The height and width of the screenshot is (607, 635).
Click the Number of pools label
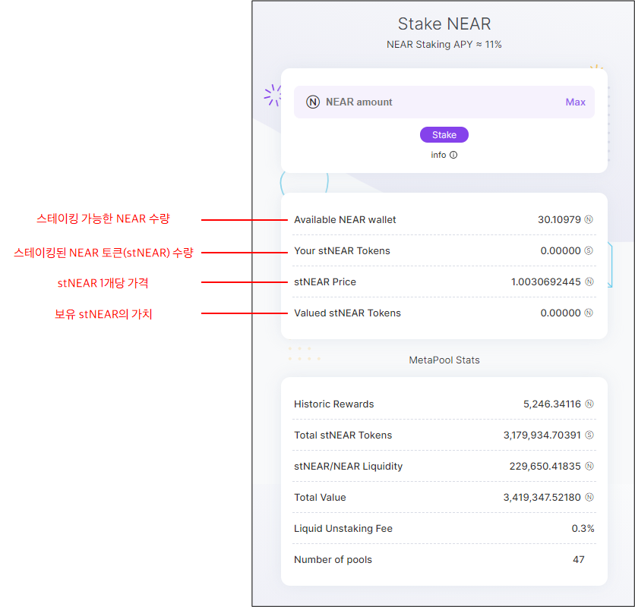point(333,560)
